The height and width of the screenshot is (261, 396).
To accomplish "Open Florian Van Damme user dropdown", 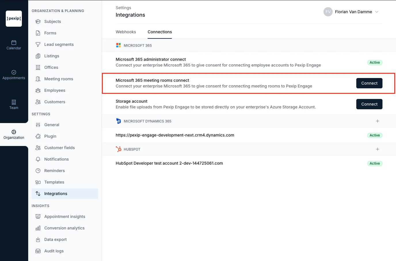I will tap(351, 12).
